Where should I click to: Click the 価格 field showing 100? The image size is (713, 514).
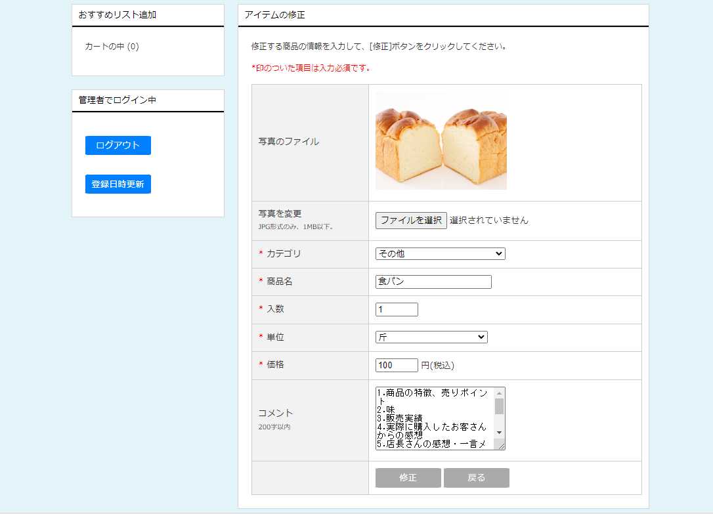point(397,365)
